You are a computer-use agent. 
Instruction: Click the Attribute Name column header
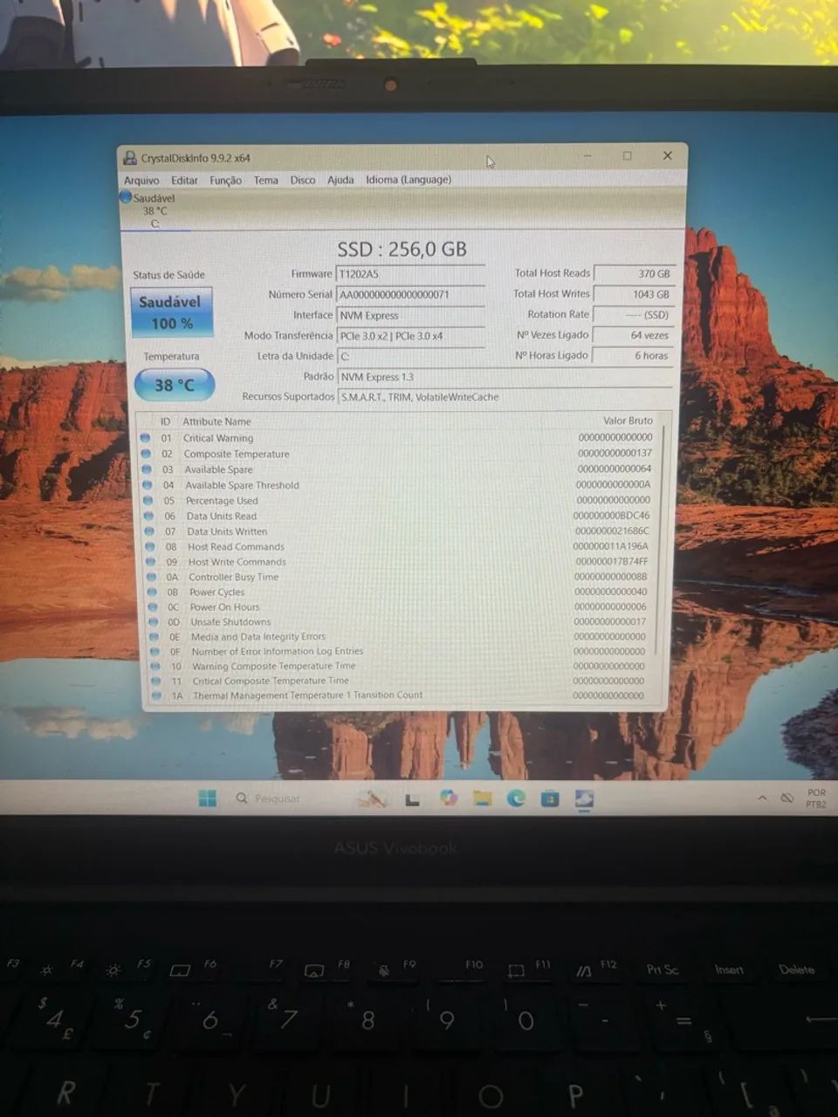(x=216, y=421)
